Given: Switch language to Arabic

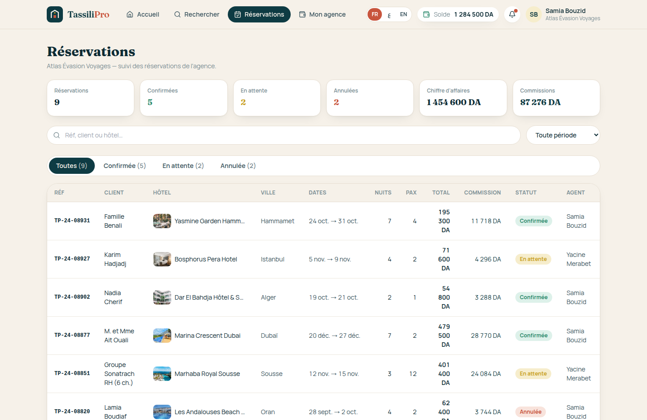Looking at the screenshot, I should point(389,14).
